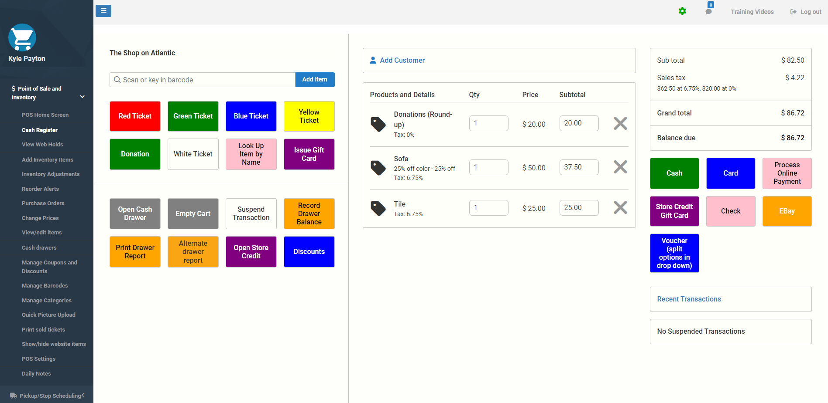The height and width of the screenshot is (403, 828).
Task: Open Manage Barcodes
Action: tap(45, 286)
